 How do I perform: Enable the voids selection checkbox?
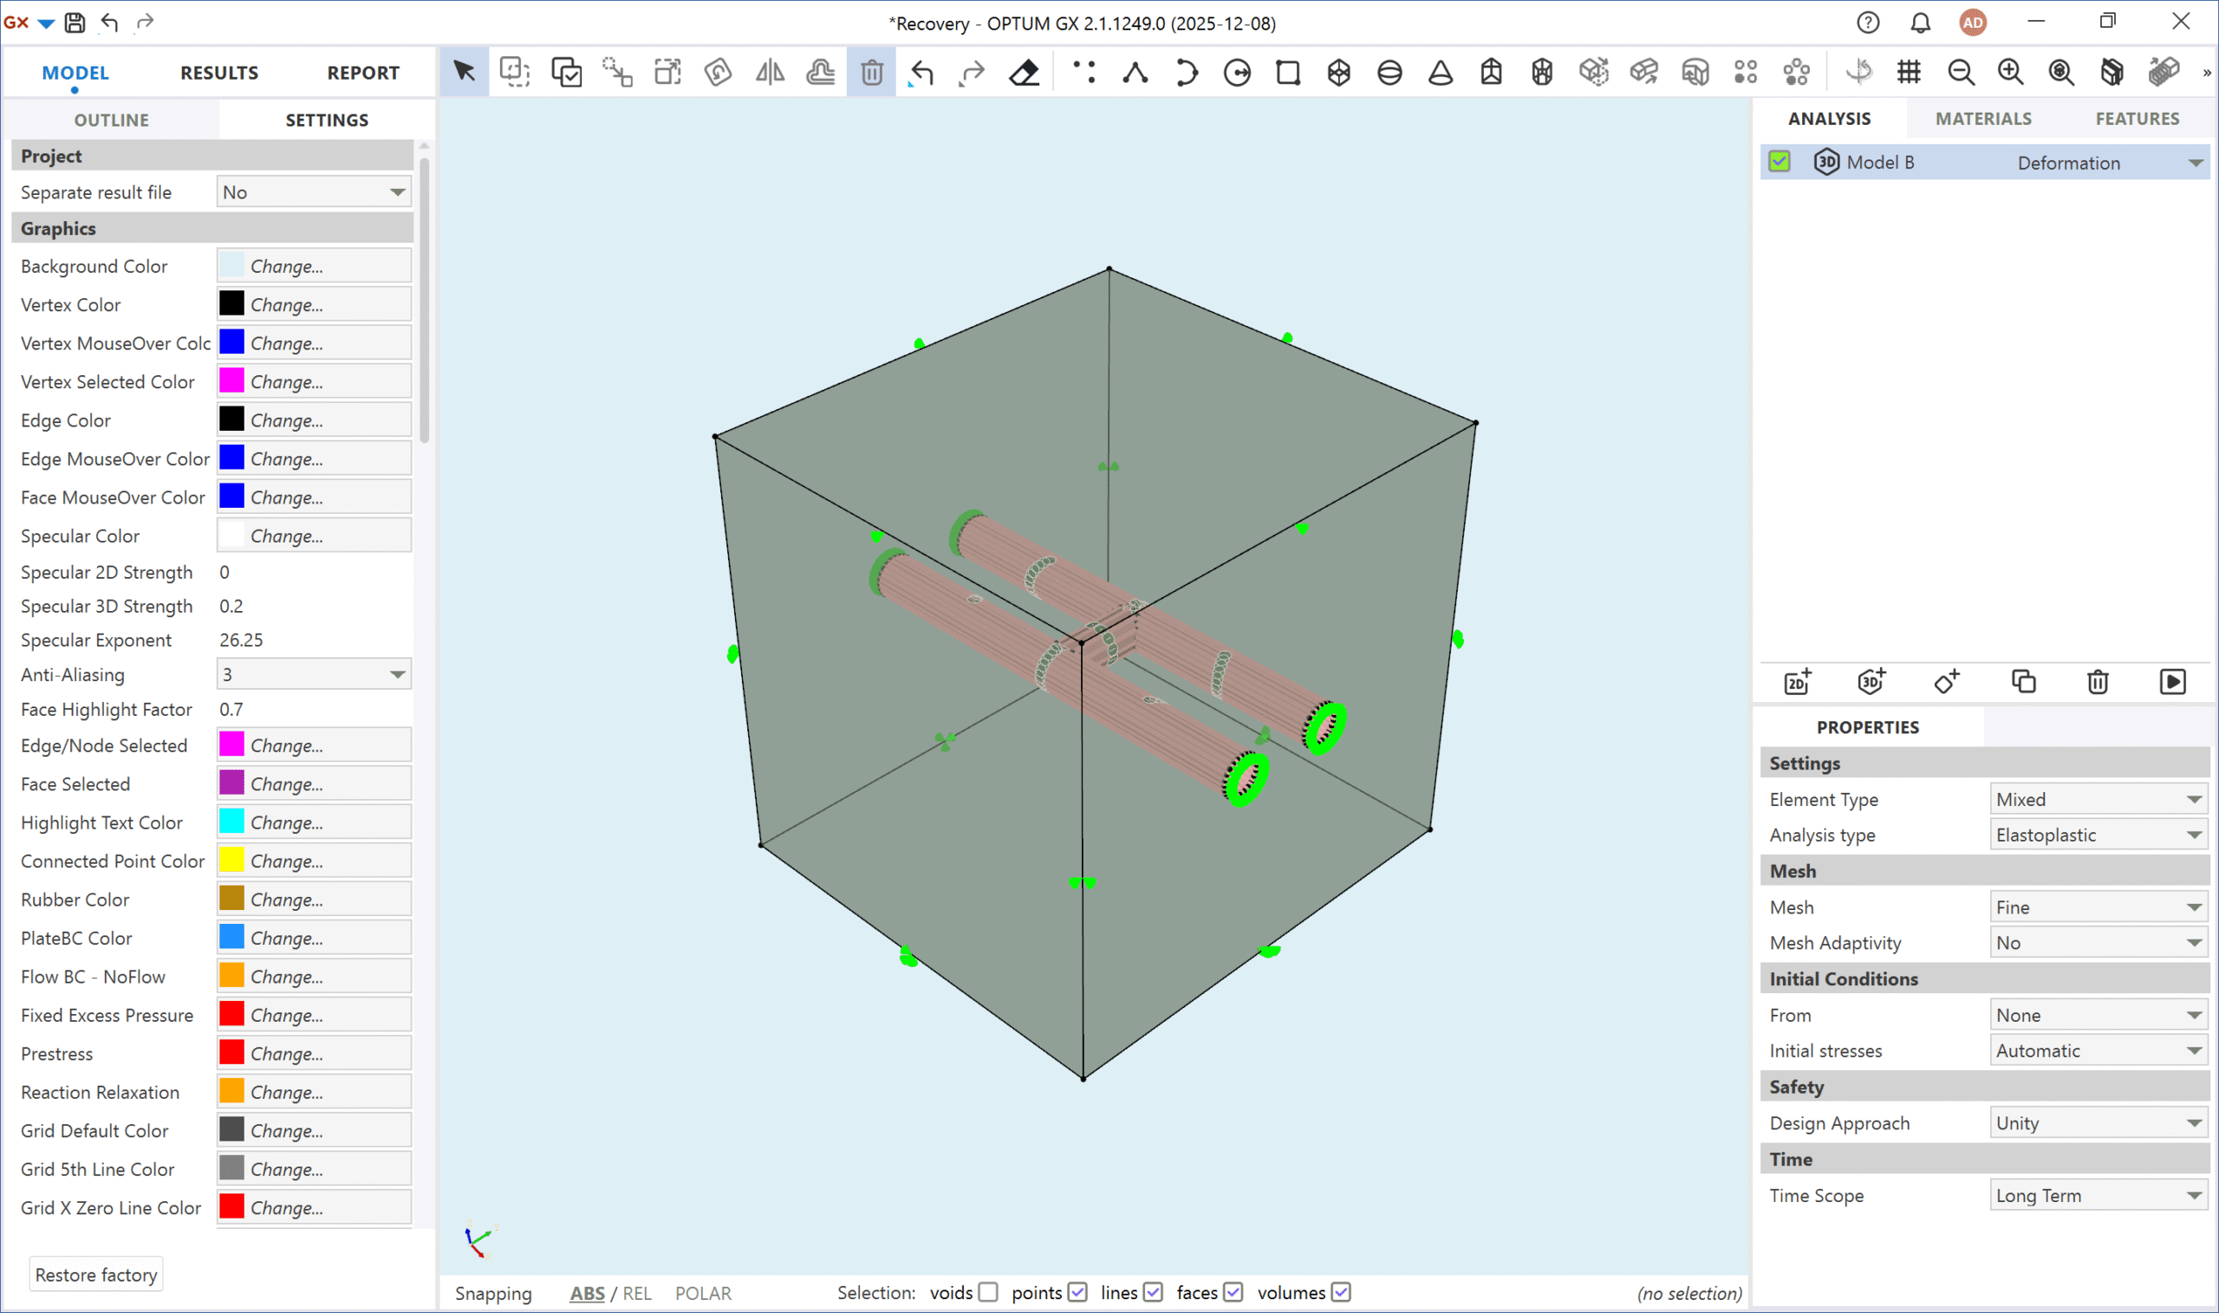(x=988, y=1293)
